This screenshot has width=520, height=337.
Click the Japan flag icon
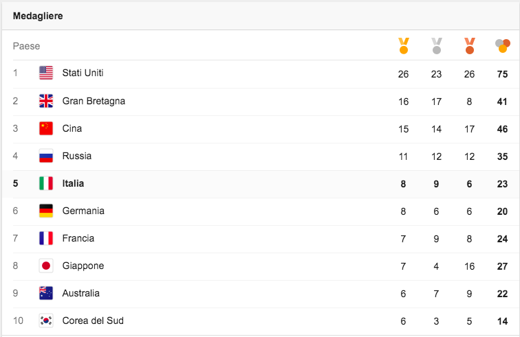pos(46,266)
